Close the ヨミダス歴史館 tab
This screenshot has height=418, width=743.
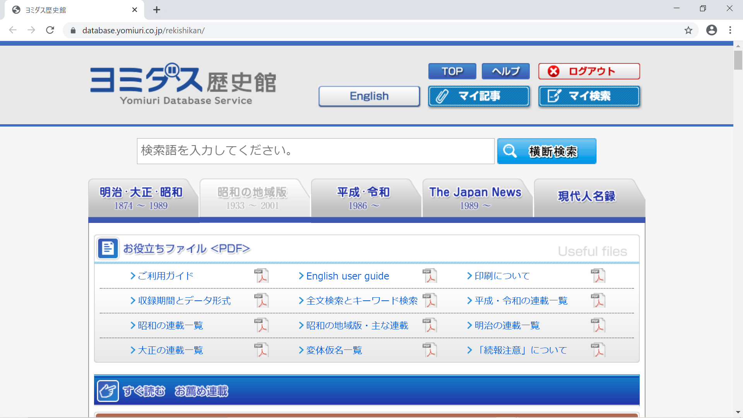pos(135,10)
